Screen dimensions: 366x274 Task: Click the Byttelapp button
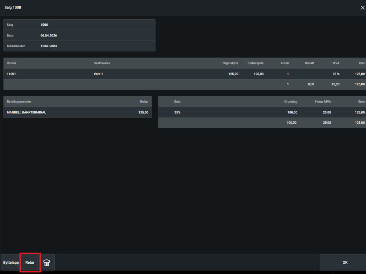click(x=11, y=263)
